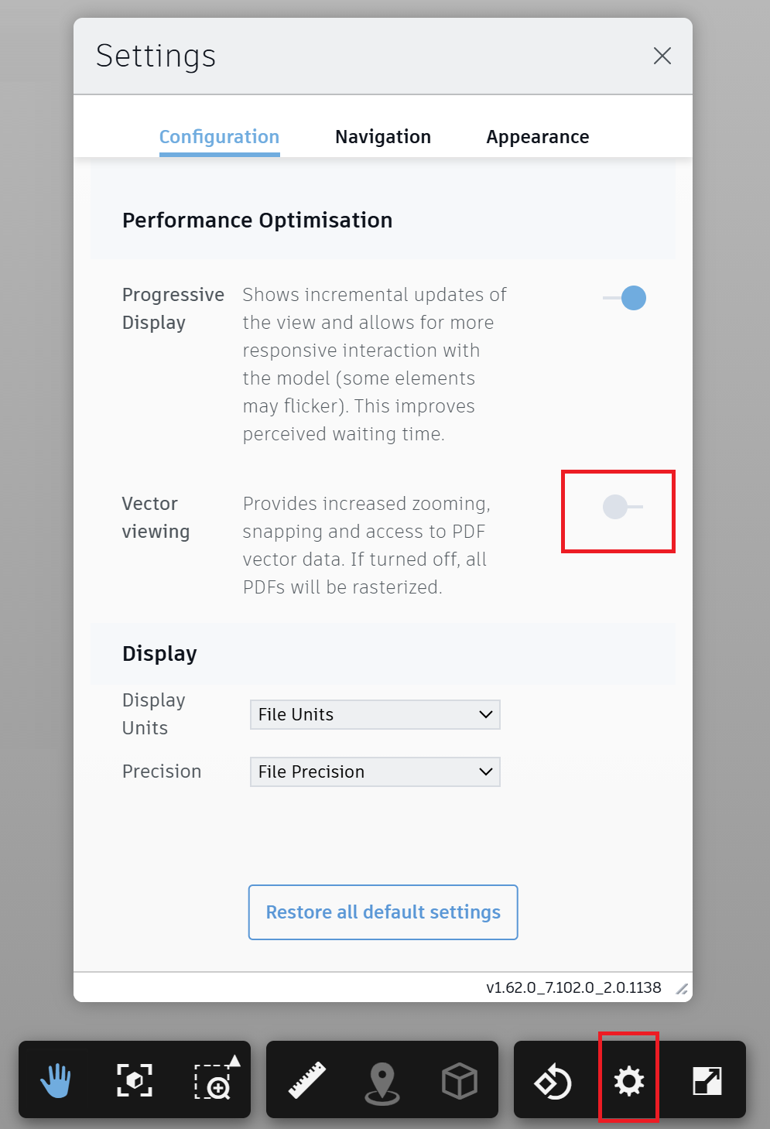
Task: Click Restore all default settings
Action: pyautogui.click(x=383, y=912)
